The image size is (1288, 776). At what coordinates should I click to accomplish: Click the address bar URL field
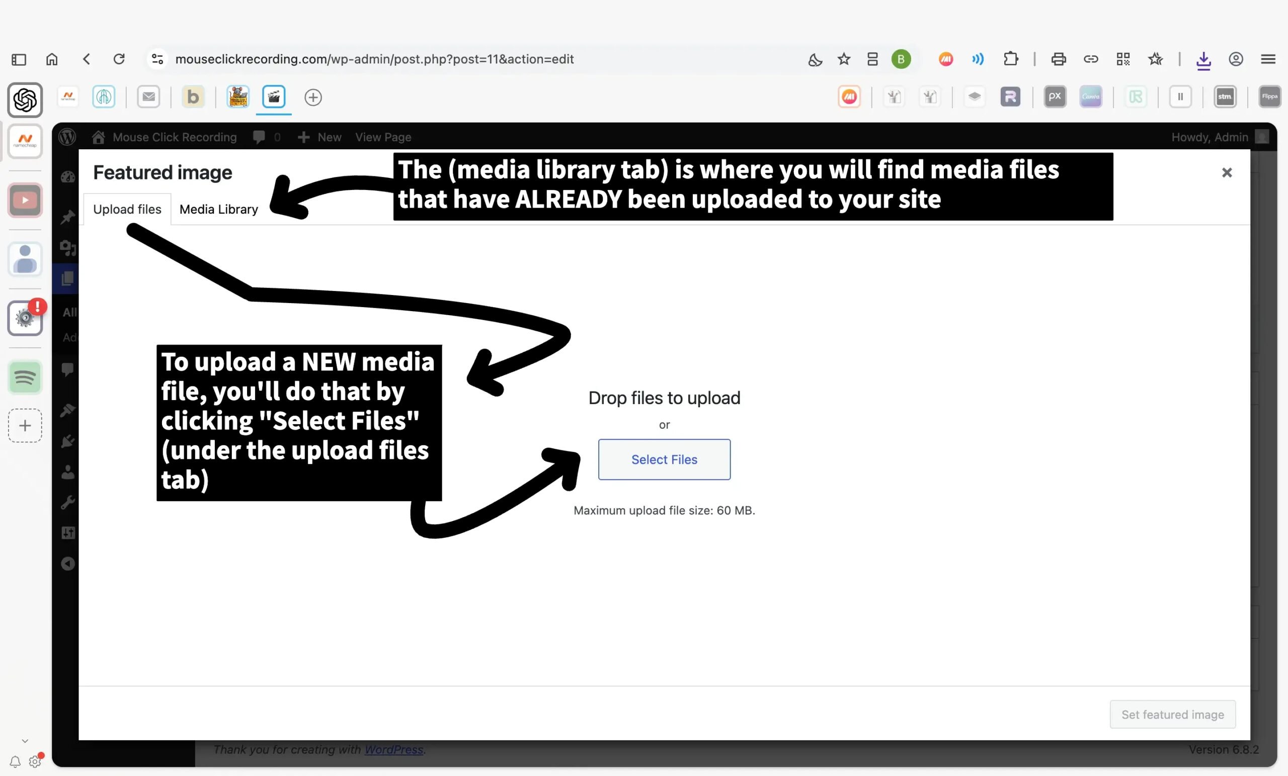click(x=374, y=59)
